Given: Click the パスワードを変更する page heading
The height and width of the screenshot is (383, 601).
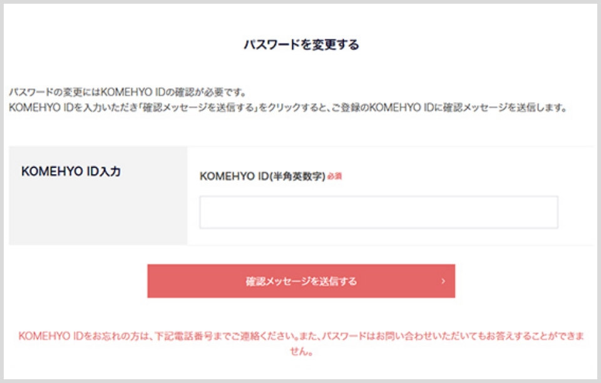Looking at the screenshot, I should click(x=300, y=45).
